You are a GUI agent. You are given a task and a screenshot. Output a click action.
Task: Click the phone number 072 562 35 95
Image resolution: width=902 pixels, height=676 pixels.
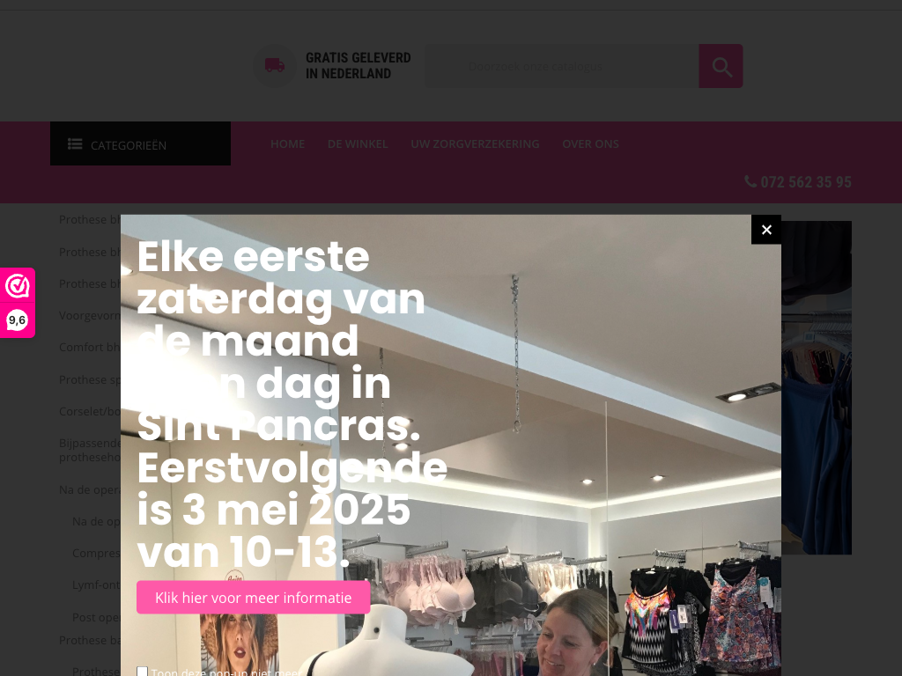click(x=805, y=182)
